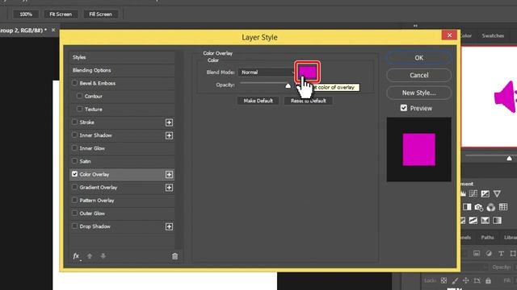Click the plus icon beside Inner Shadow

point(169,135)
